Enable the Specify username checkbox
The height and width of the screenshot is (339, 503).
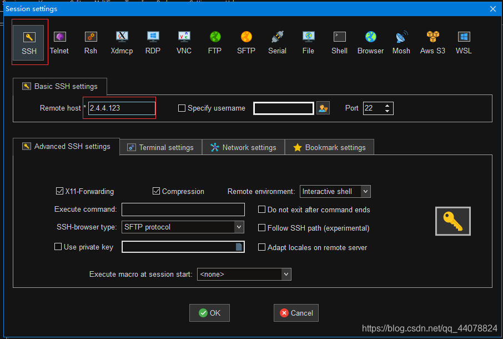[x=182, y=108]
